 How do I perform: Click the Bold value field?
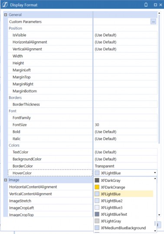pos(125,132)
